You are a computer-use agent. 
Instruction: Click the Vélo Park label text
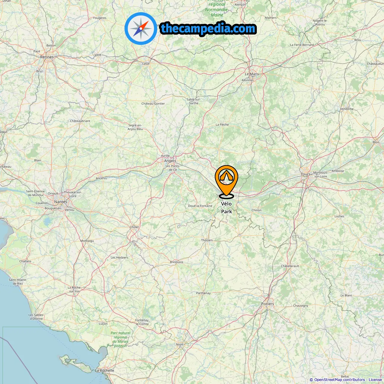tap(226, 208)
